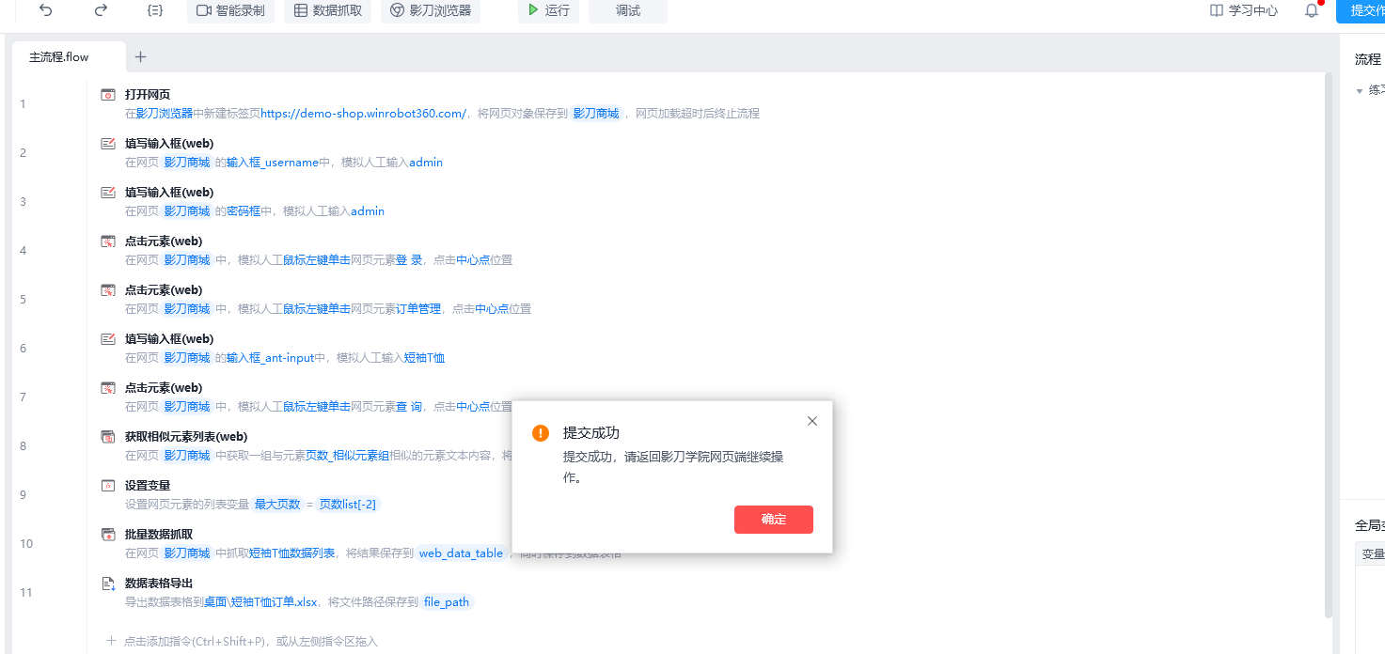Click vertical scrollbar of flow editor

pos(1328,346)
